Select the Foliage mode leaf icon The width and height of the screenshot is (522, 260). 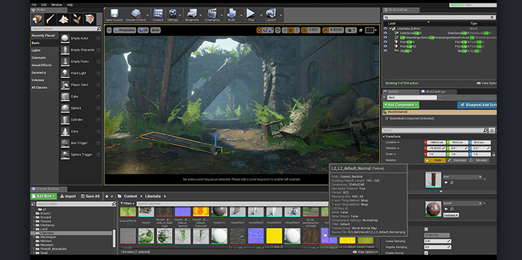point(76,20)
